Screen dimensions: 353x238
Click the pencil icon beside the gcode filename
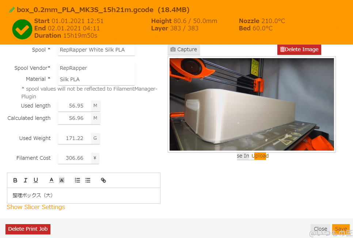(12, 10)
